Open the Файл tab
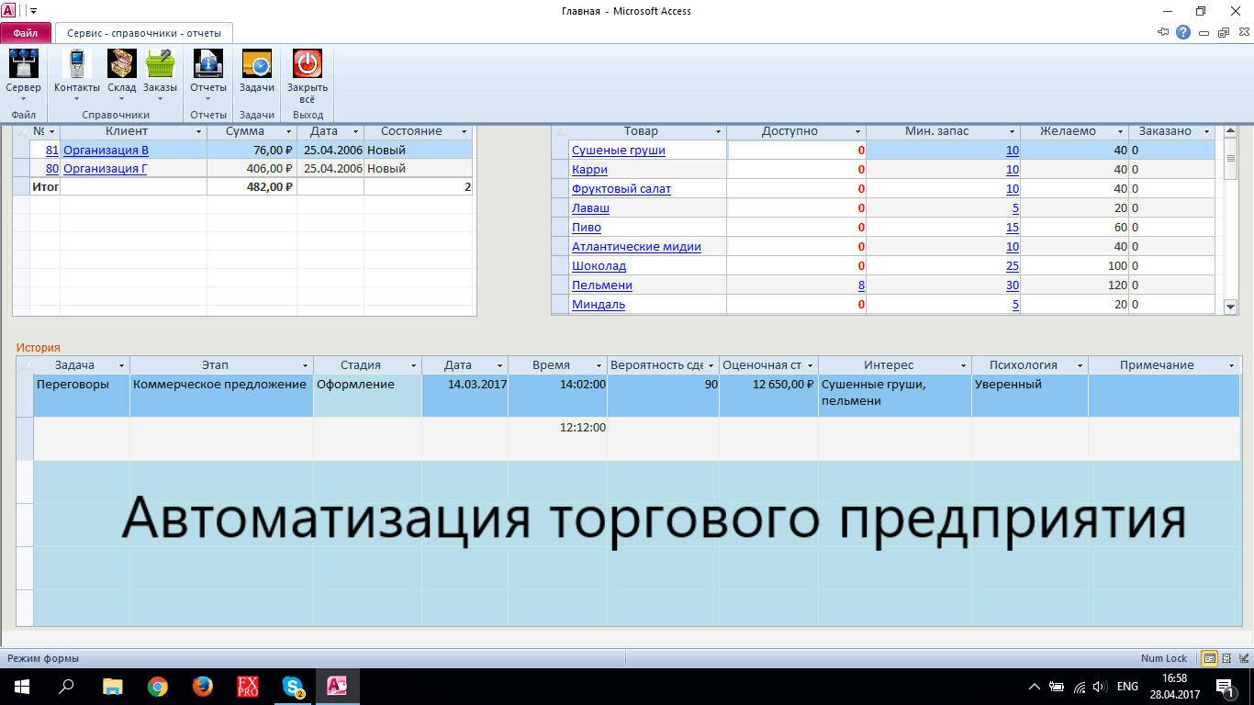Viewport: 1254px width, 705px height. [26, 32]
